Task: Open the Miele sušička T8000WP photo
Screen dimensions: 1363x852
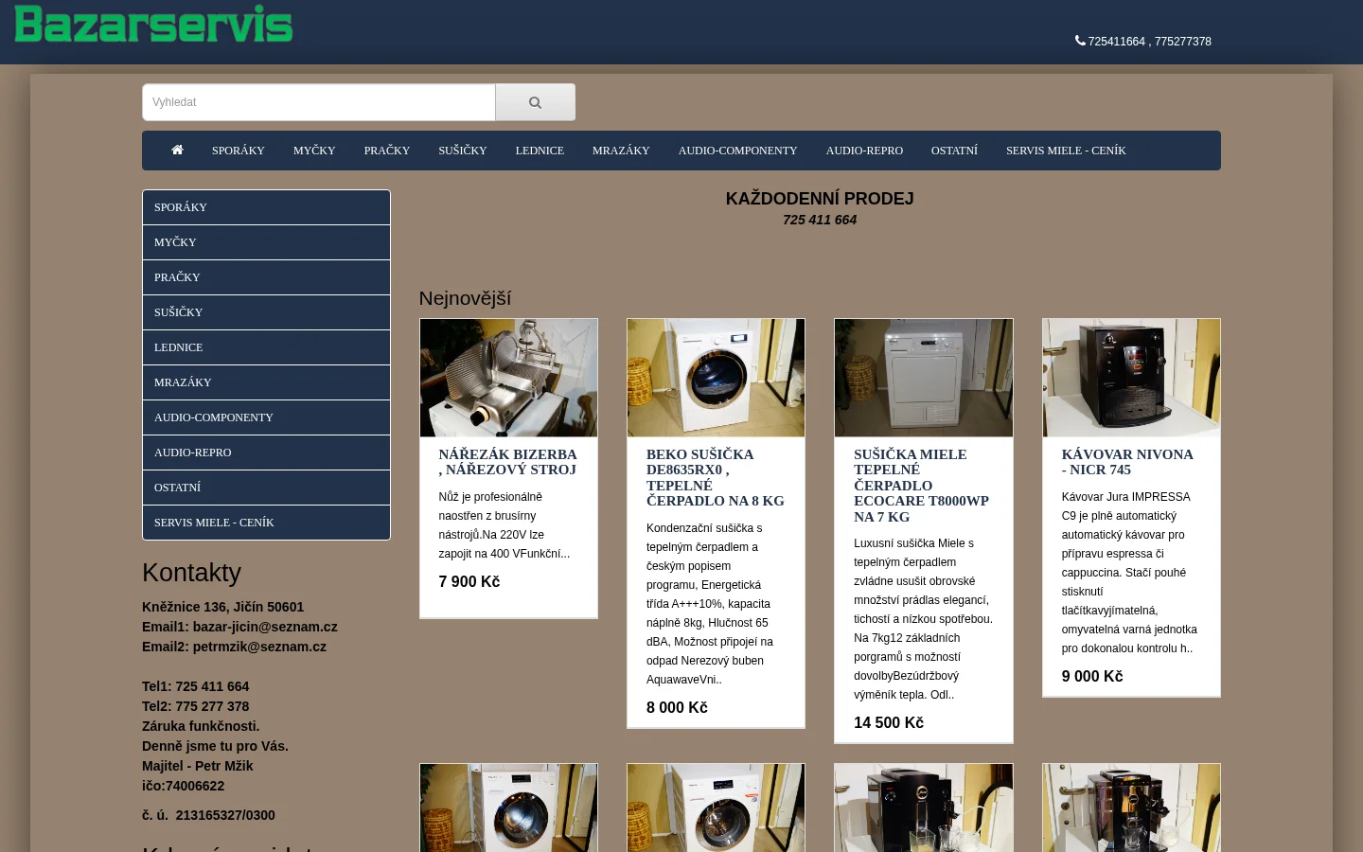Action: 924,378
